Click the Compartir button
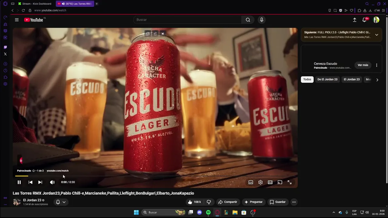The height and width of the screenshot is (218, 388). coord(228,202)
